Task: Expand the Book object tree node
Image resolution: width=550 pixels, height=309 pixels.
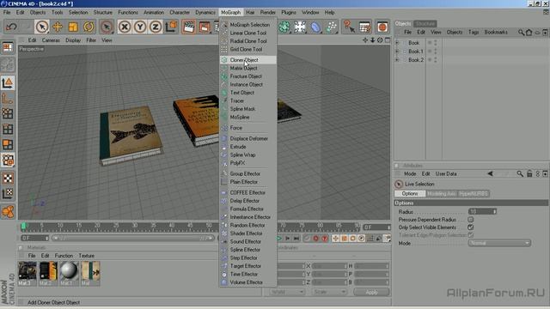Action: click(397, 43)
